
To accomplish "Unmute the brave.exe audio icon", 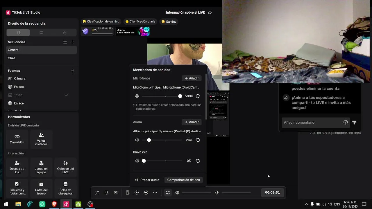I will pyautogui.click(x=137, y=161).
